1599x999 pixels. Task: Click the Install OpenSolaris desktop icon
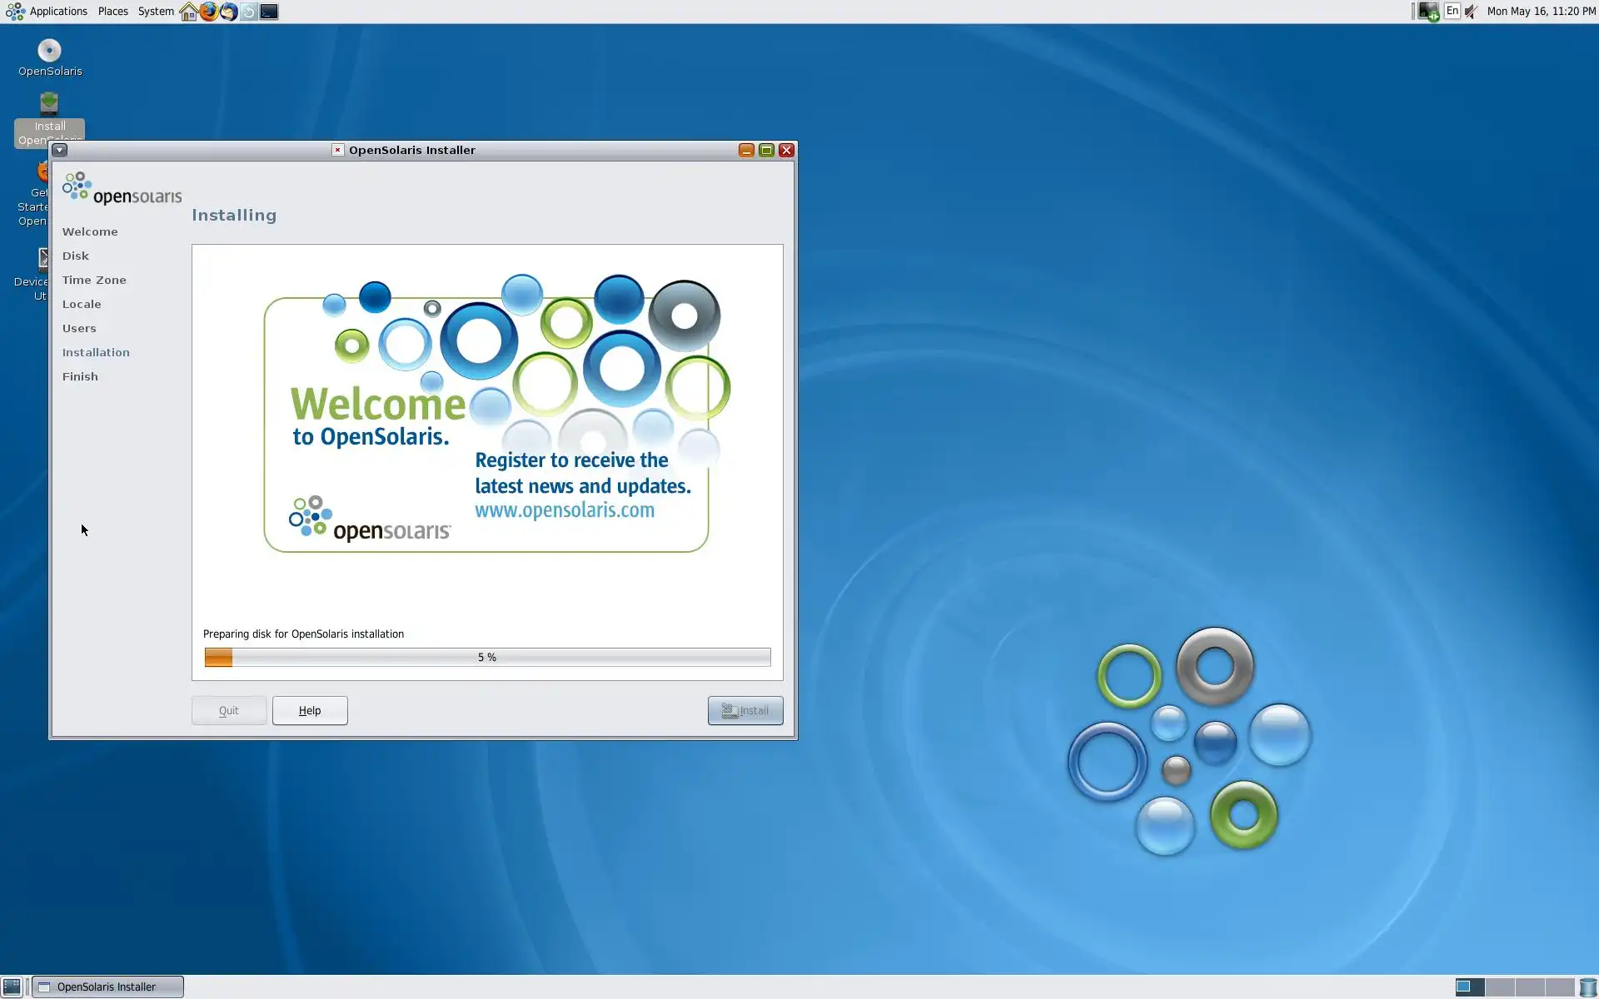click(49, 105)
